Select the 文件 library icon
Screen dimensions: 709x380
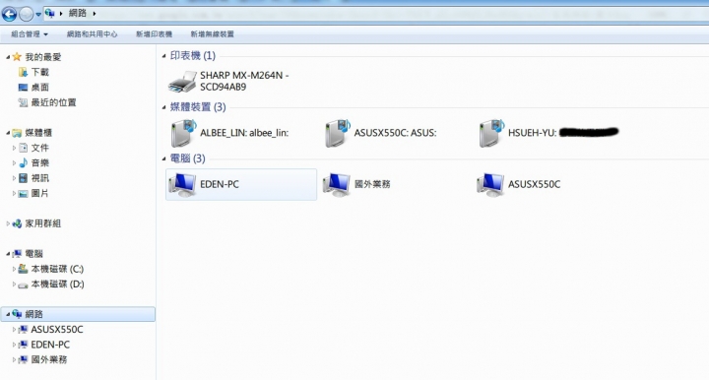pyautogui.click(x=23, y=148)
